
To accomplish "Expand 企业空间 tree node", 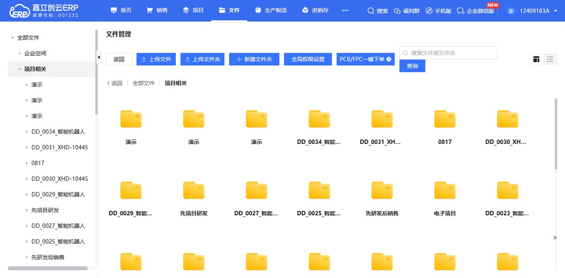I will pyautogui.click(x=19, y=53).
